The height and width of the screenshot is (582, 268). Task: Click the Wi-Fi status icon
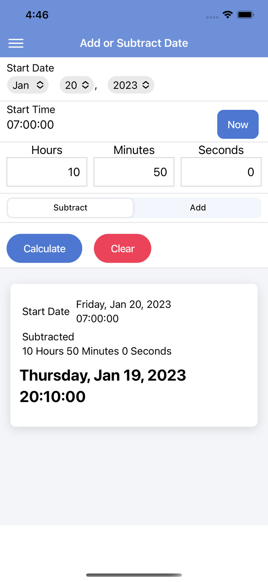227,14
